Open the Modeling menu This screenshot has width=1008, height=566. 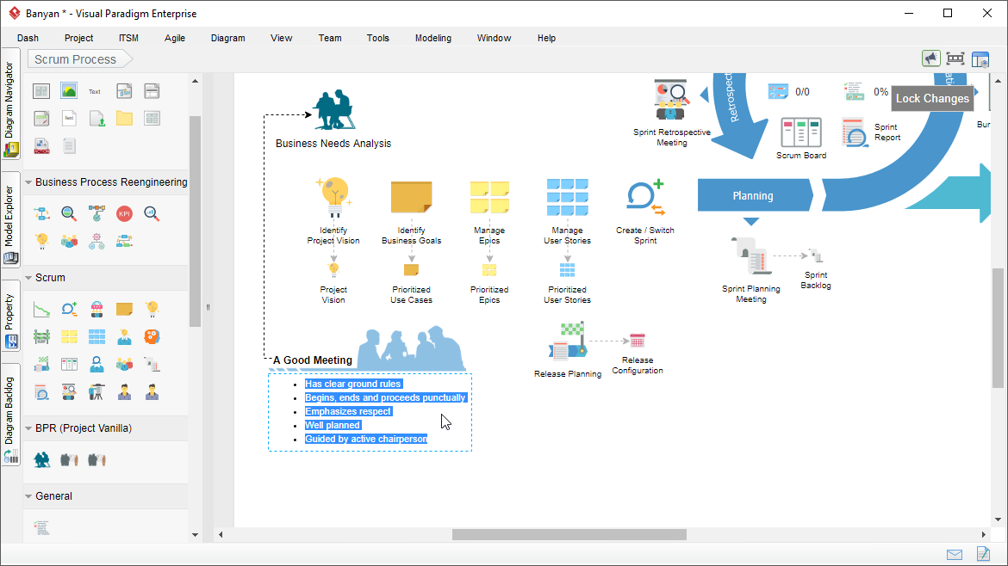coord(433,38)
